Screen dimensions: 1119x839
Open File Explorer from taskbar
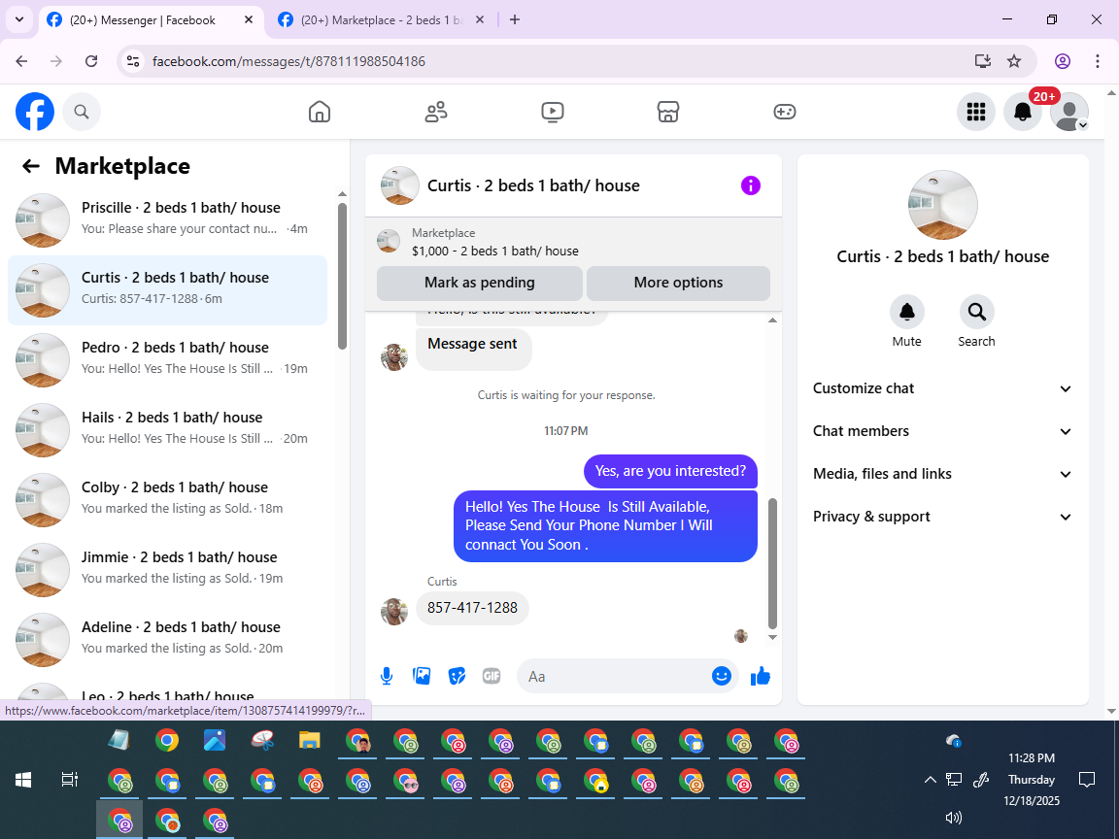point(309,741)
